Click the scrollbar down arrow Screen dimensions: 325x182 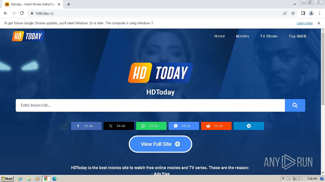(x=323, y=173)
